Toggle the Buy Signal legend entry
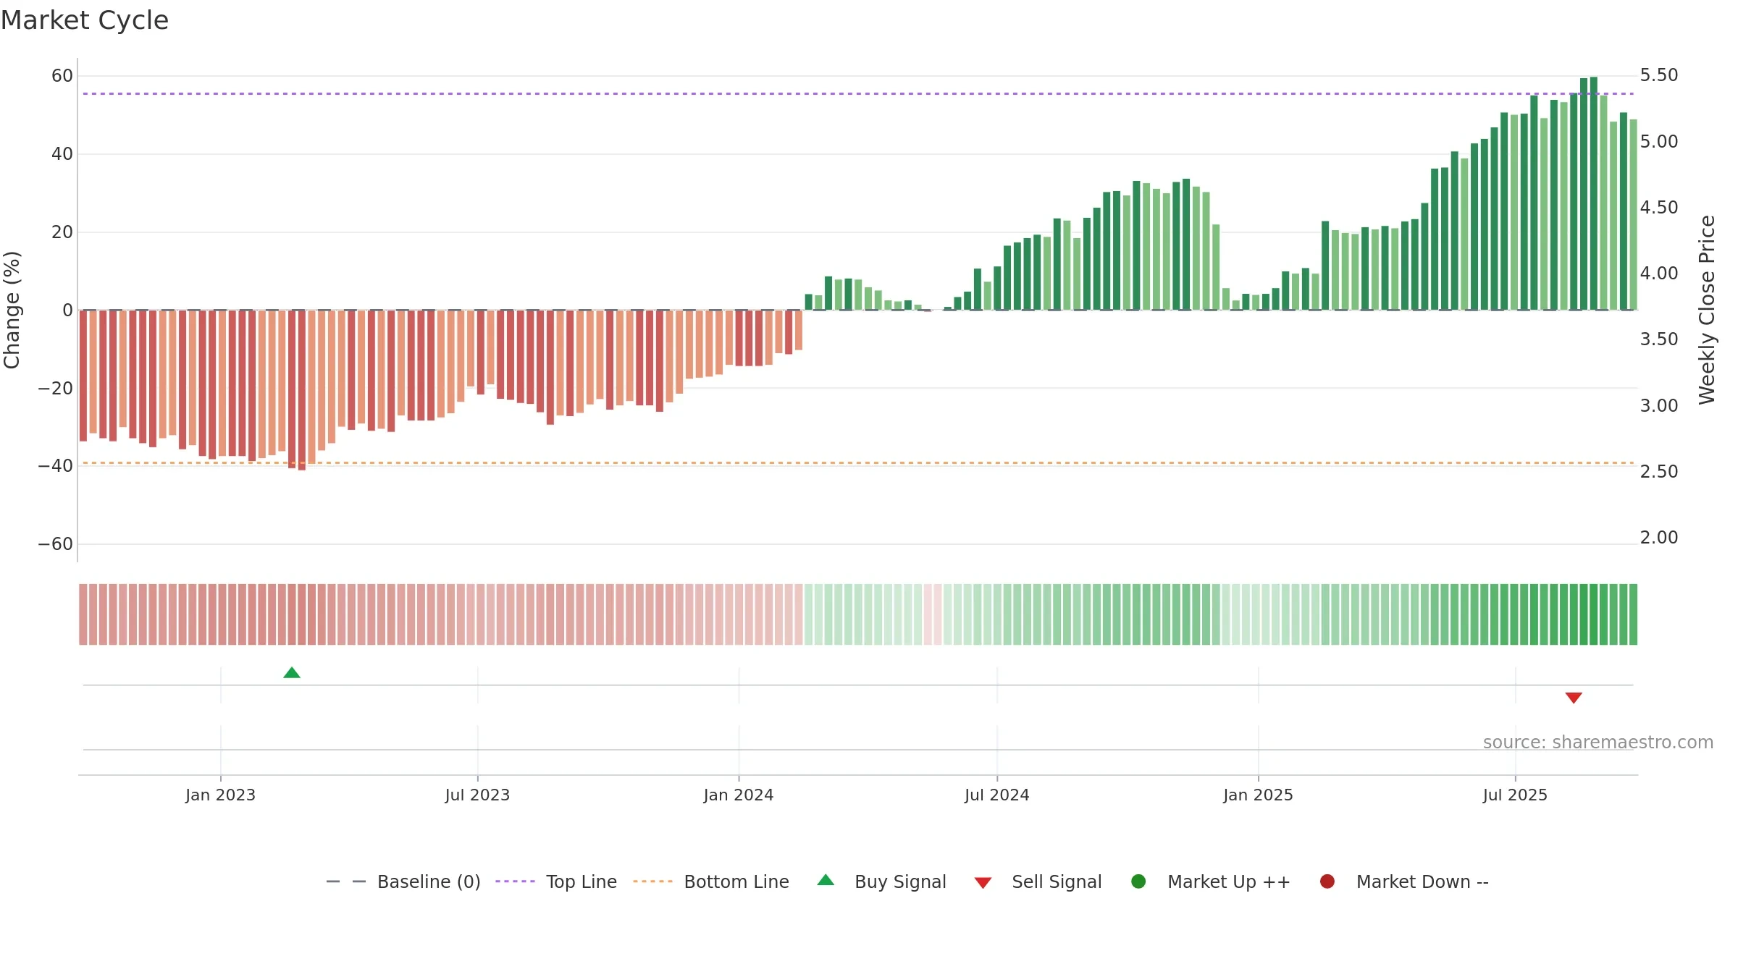1738x977 pixels. pyautogui.click(x=881, y=881)
